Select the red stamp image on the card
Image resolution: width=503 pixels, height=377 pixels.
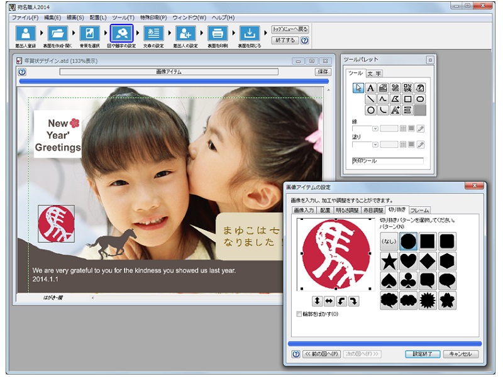click(x=56, y=223)
